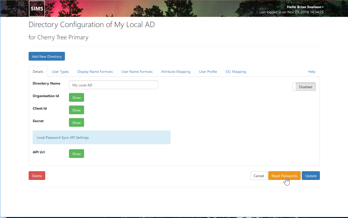Click the Update button
348x218 pixels.
(x=311, y=176)
